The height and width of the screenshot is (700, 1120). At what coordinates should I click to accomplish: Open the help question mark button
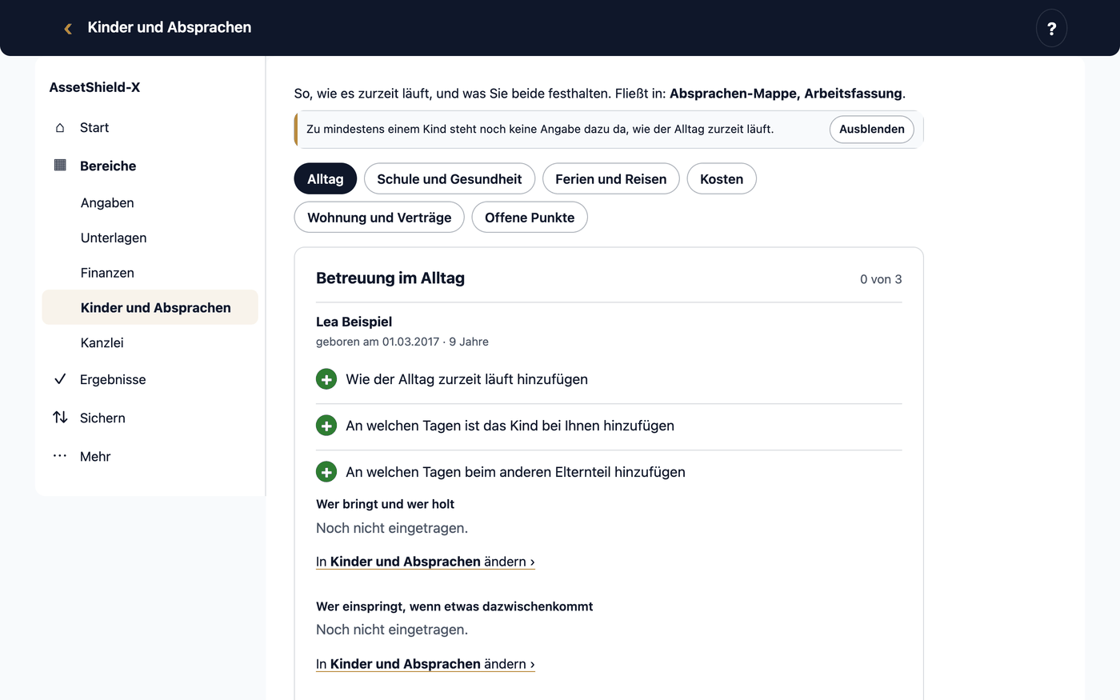click(x=1051, y=28)
